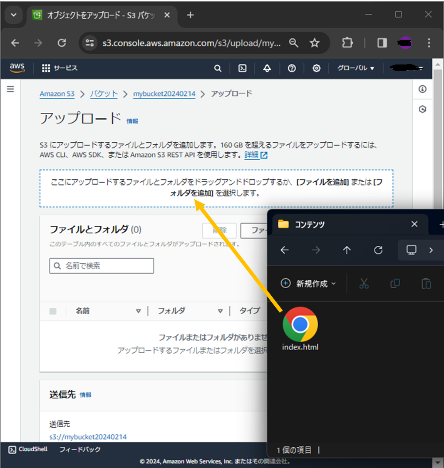The height and width of the screenshot is (468, 444).
Task: Open AWS console settings gear icon
Action: (x=317, y=68)
